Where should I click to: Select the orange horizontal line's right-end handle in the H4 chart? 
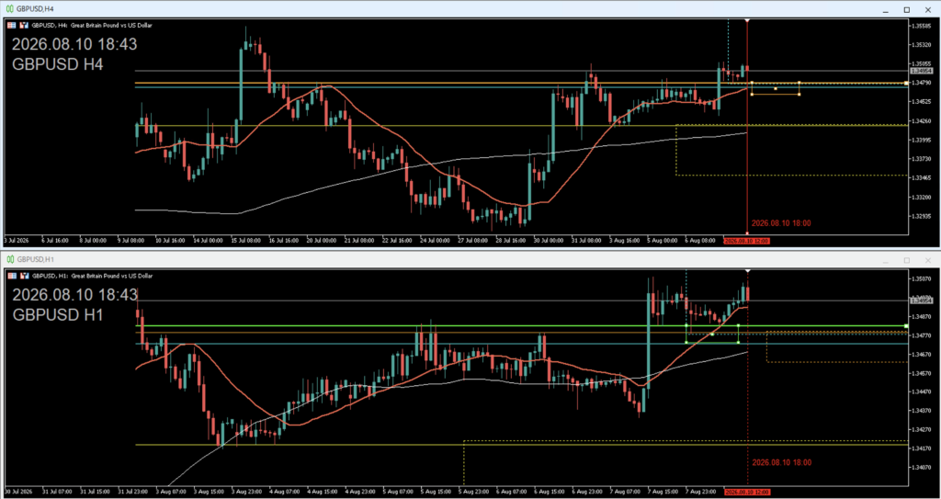(x=905, y=83)
